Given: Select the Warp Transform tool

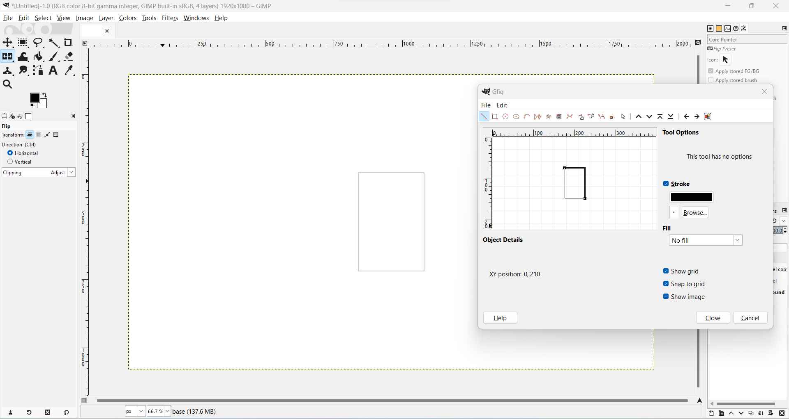Looking at the screenshot, I should (23, 57).
